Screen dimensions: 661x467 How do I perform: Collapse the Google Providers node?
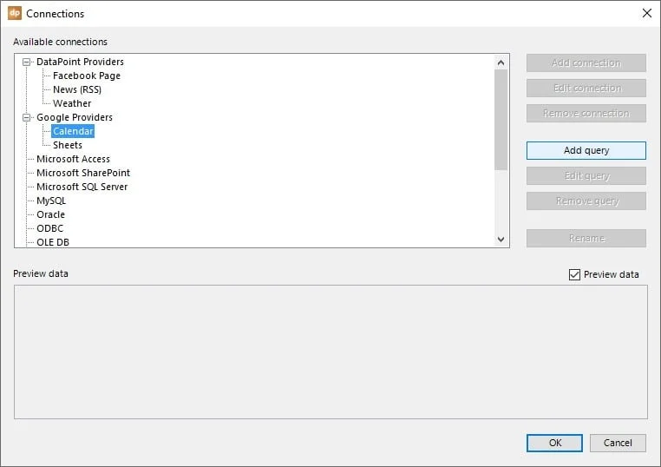26,118
